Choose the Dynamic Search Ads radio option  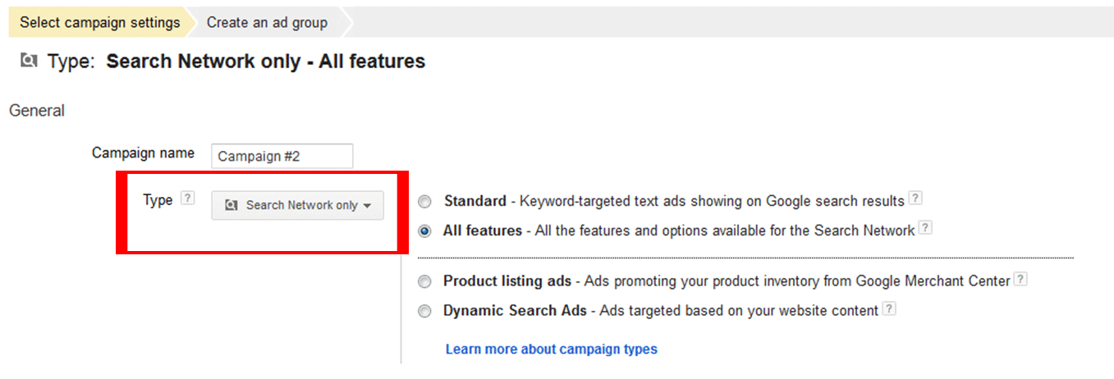click(x=424, y=312)
